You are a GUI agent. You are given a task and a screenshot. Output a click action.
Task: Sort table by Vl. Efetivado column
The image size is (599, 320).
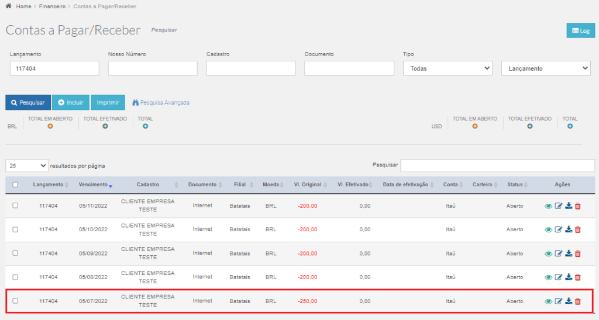click(x=354, y=185)
